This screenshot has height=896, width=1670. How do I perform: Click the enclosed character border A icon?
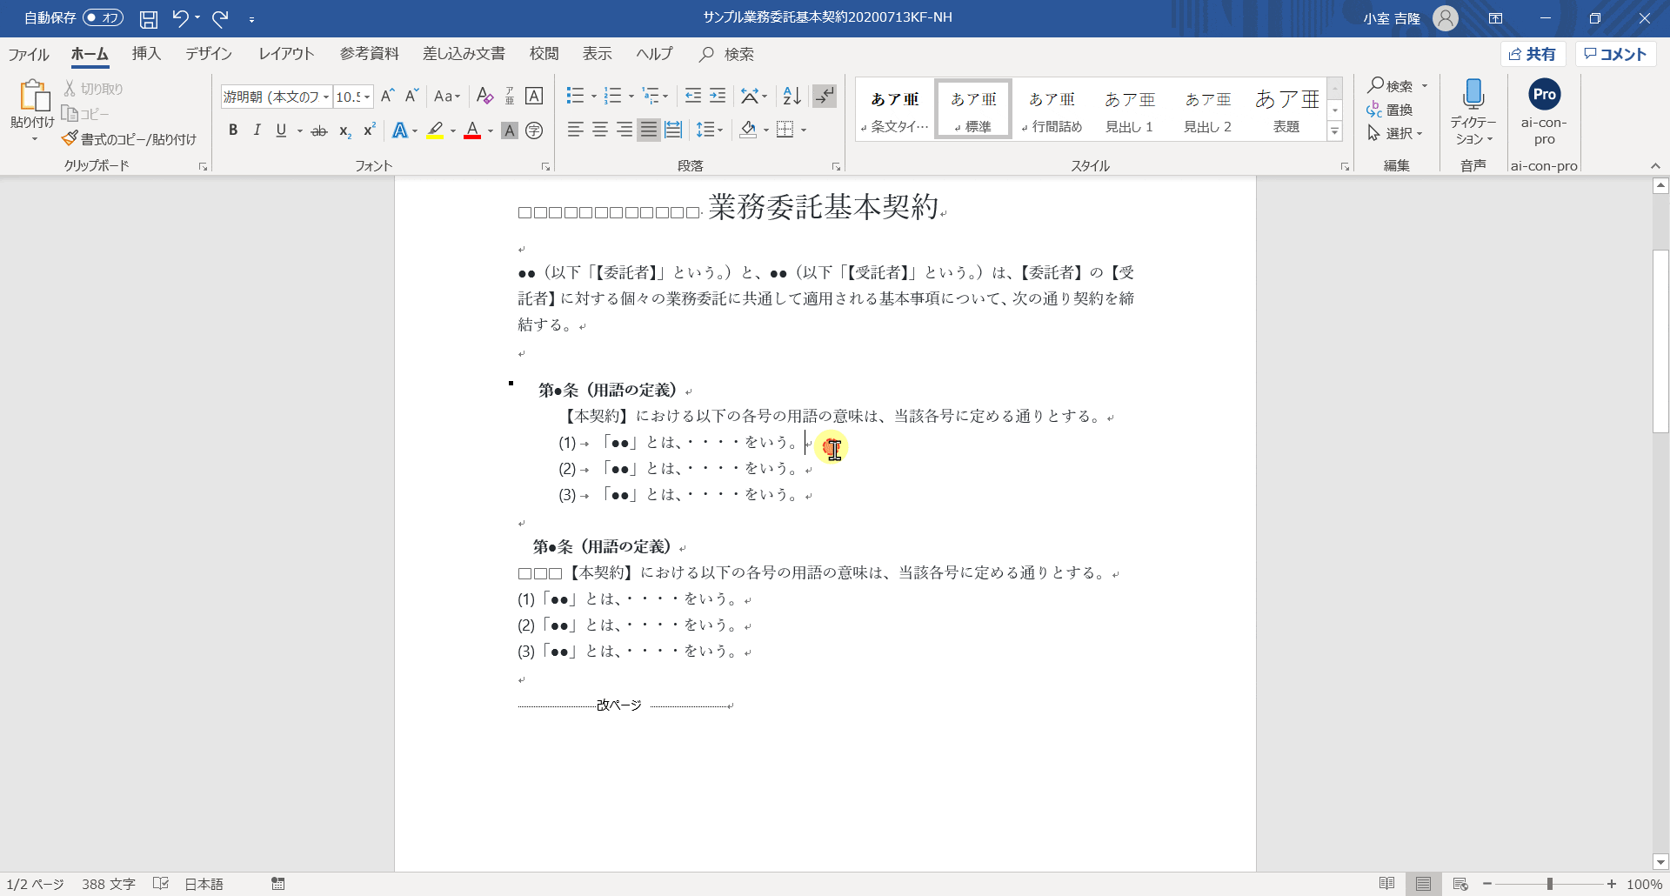534,96
